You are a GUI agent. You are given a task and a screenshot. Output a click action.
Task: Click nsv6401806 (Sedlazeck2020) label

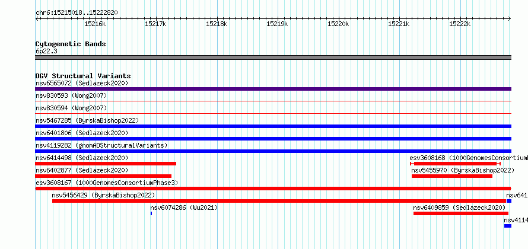(x=82, y=133)
